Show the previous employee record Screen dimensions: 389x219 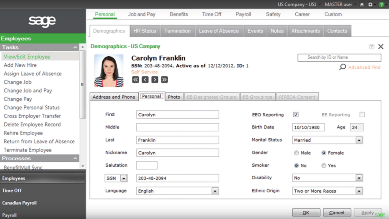coord(145,80)
